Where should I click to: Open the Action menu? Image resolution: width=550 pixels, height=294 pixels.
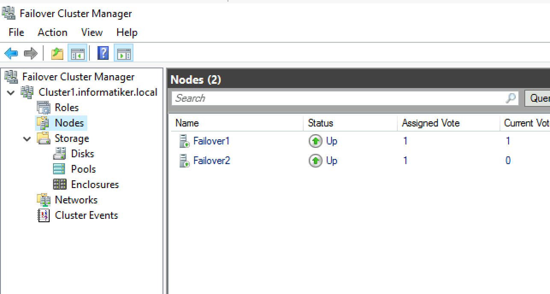click(x=53, y=32)
